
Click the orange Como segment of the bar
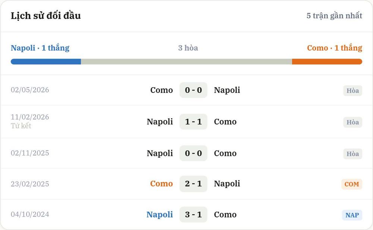(327, 62)
